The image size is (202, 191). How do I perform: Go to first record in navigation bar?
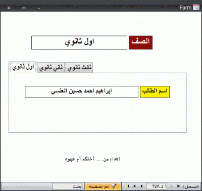pyautogui.click(x=179, y=186)
